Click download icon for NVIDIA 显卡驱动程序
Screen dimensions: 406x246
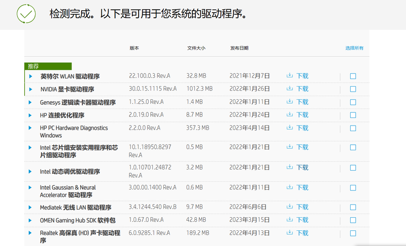tap(290, 89)
